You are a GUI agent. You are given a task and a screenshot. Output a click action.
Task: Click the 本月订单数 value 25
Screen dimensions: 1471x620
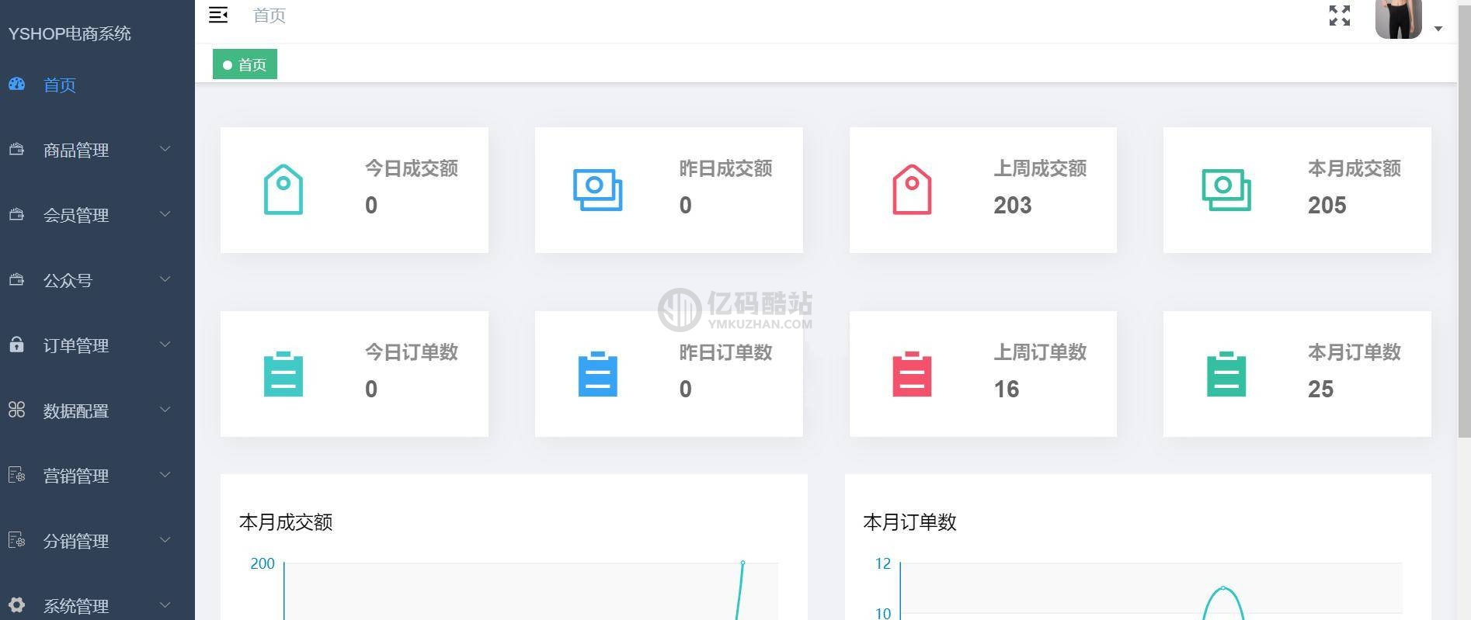coord(1321,389)
